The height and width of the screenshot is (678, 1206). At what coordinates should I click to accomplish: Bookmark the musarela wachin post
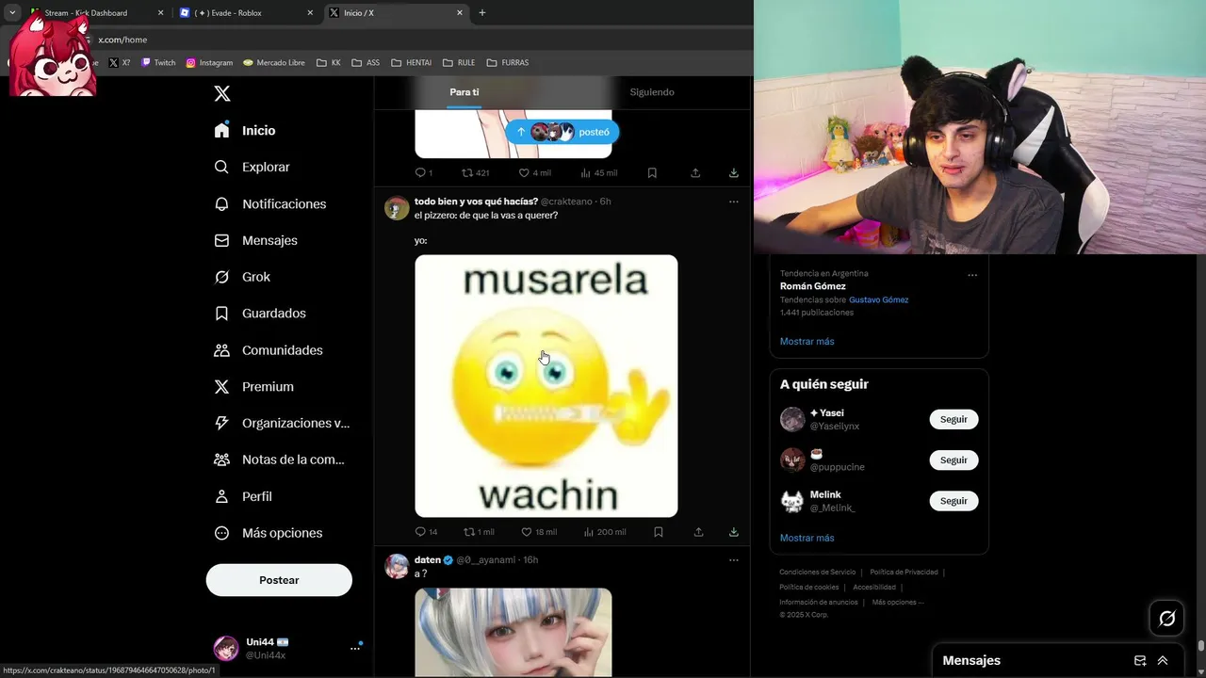[659, 532]
